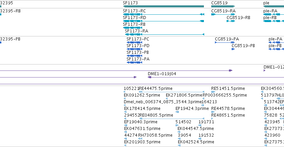Image resolution: width=284 pixels, height=147 pixels.
Task: Click the SP1173-RD transcript label
Action: point(134,18)
